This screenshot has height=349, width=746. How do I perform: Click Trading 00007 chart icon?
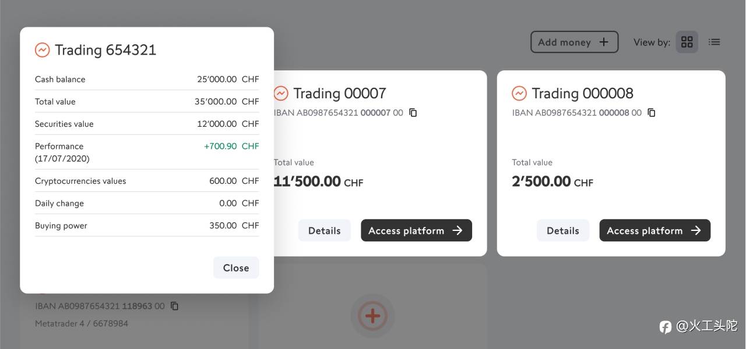point(281,93)
